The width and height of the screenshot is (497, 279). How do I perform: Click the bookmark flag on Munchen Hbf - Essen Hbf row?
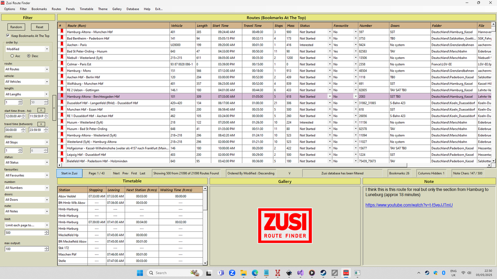point(61,109)
